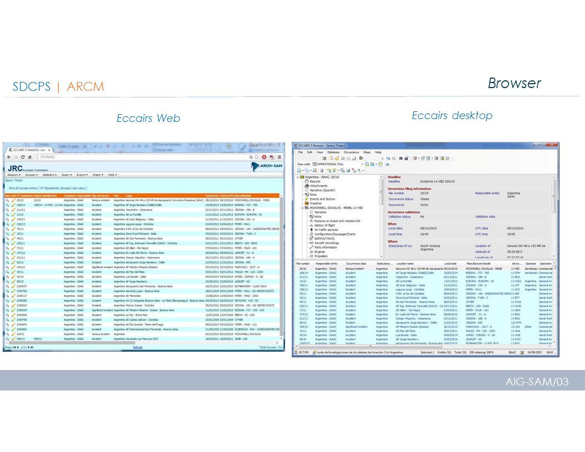Click the ARCM-SAM logo in the web page

pos(267,166)
